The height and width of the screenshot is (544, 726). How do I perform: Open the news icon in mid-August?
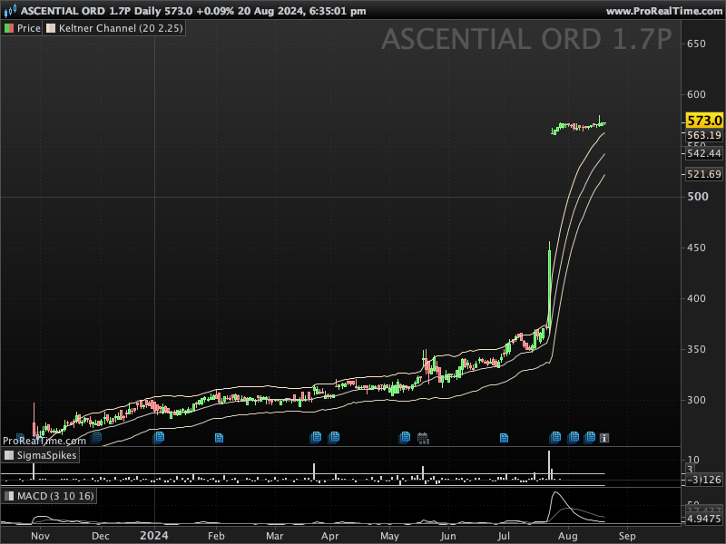(x=589, y=437)
